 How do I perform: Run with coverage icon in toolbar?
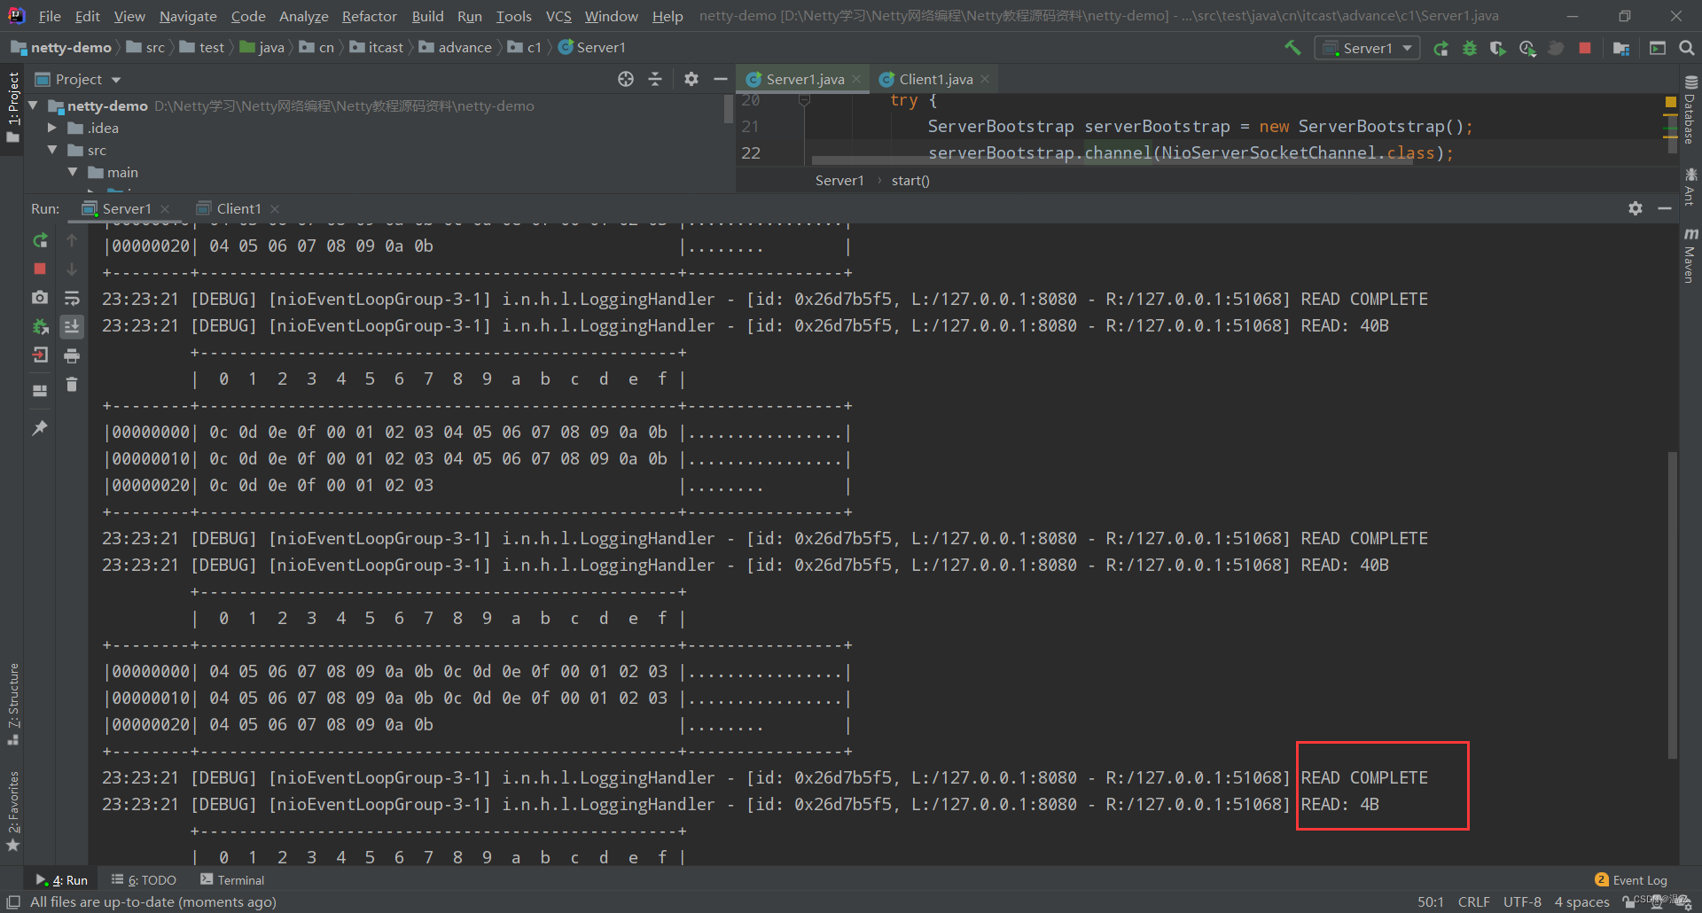coord(1498,48)
